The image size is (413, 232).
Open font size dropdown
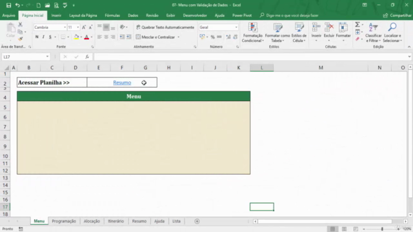coord(77,27)
